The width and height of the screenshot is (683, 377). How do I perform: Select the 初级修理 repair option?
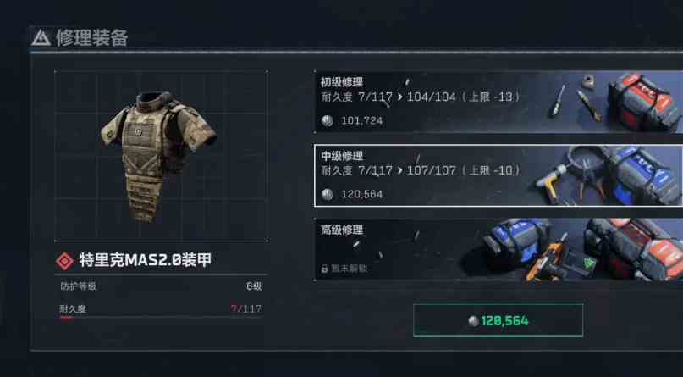point(498,102)
